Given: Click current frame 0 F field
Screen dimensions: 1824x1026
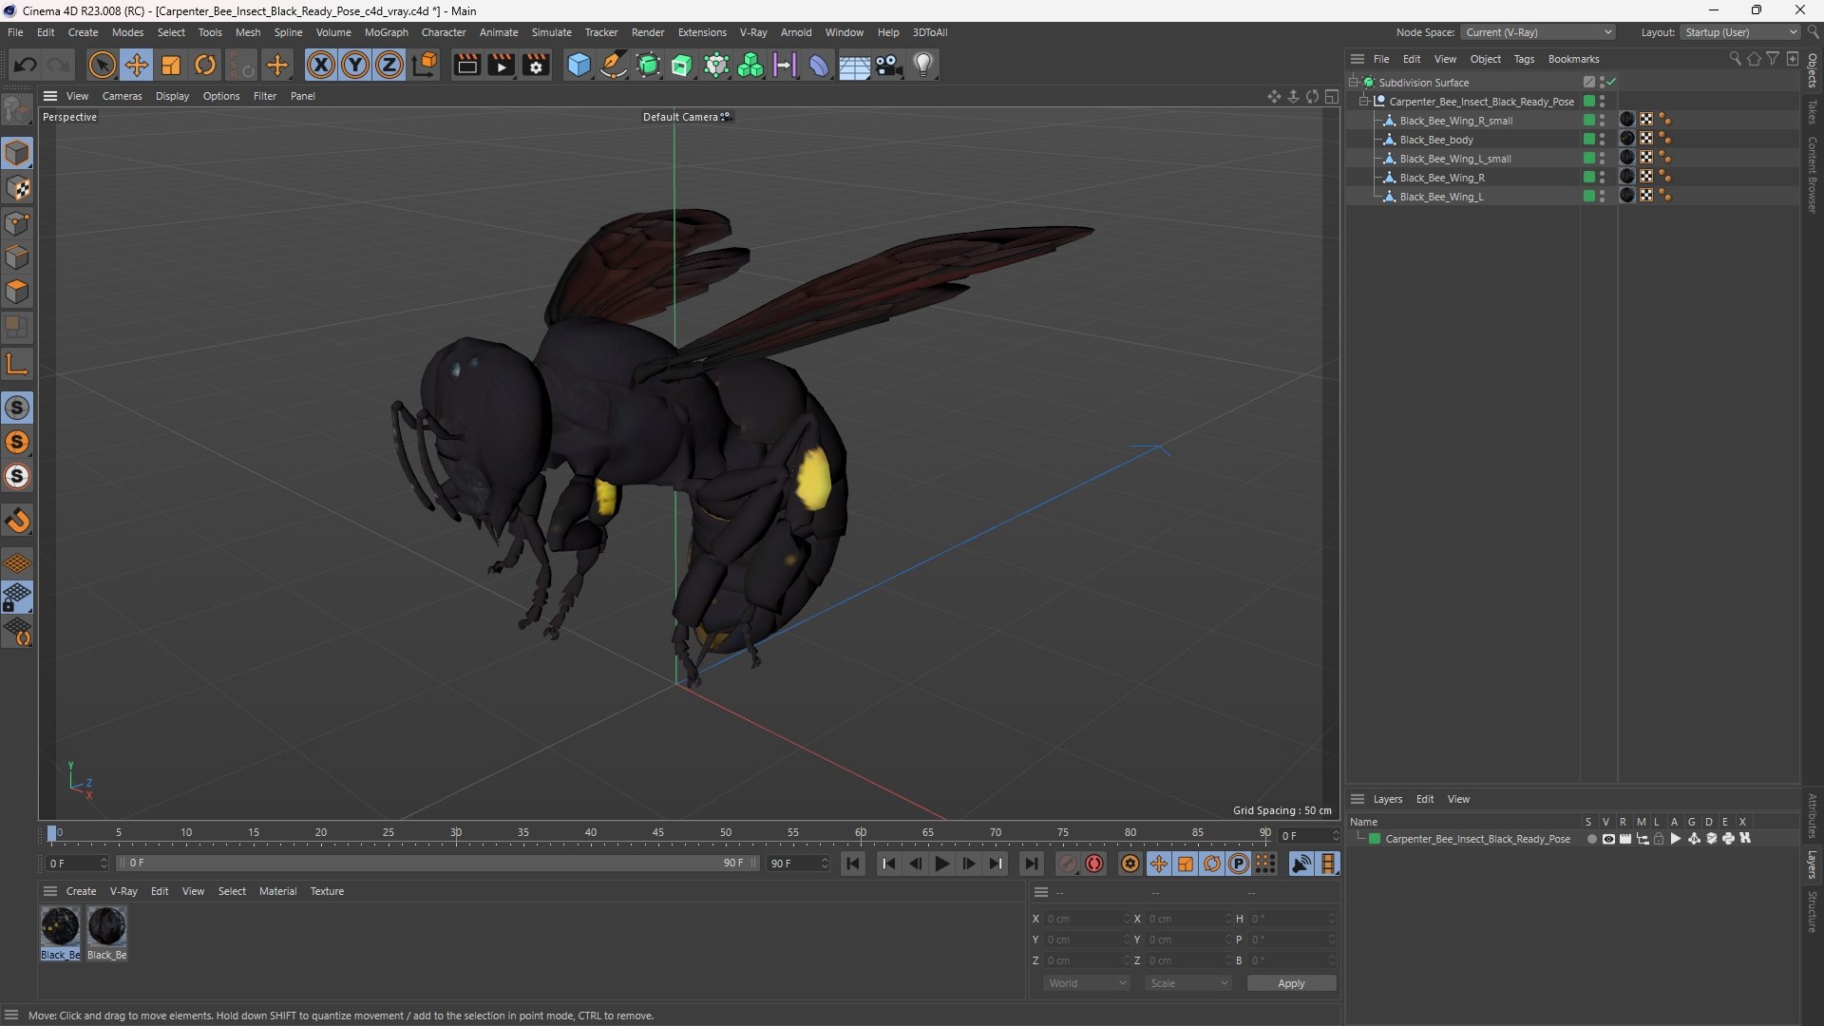Looking at the screenshot, I should tap(77, 864).
